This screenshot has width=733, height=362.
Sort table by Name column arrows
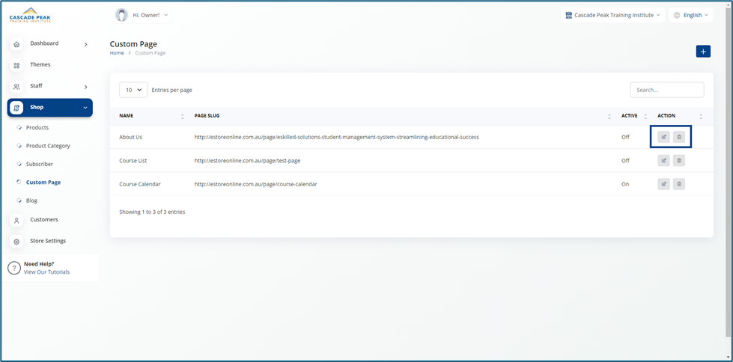click(x=183, y=117)
